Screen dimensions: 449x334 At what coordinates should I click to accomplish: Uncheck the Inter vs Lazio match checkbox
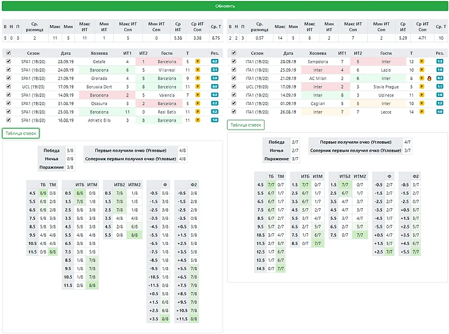coord(232,71)
